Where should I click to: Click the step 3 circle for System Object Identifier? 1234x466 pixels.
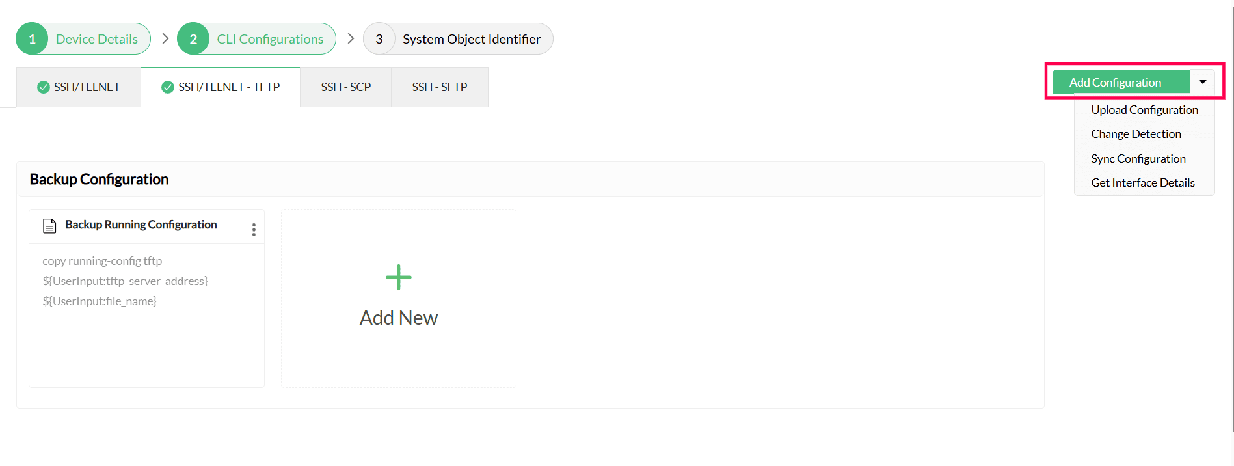379,39
